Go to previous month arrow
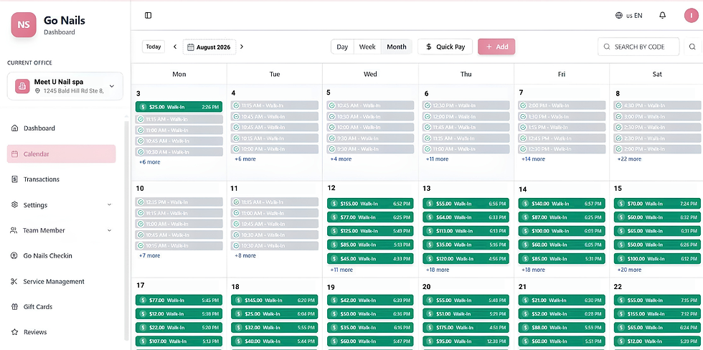This screenshot has height=350, width=703. click(x=175, y=47)
